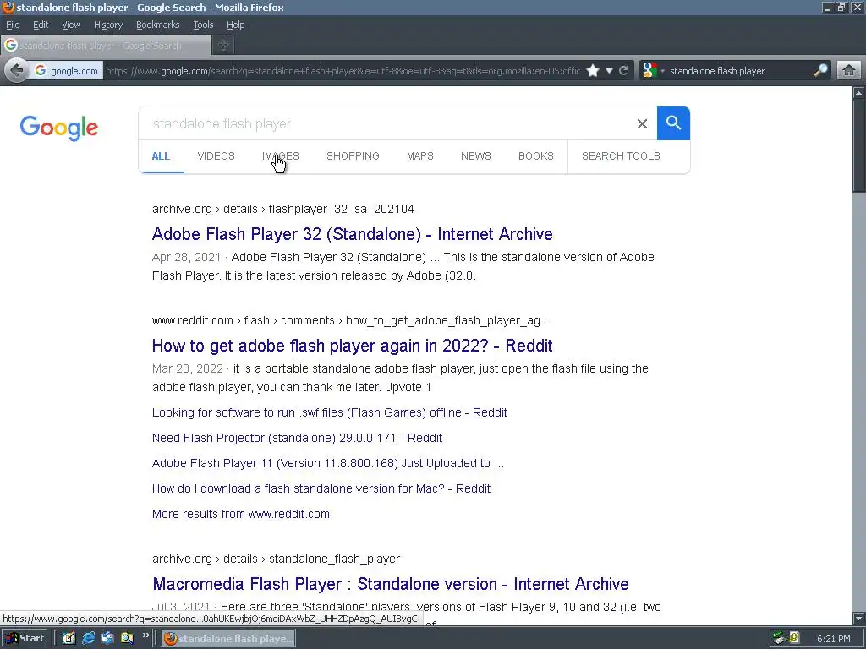This screenshot has height=649, width=866.
Task: Open the Tools menu
Action: [203, 25]
